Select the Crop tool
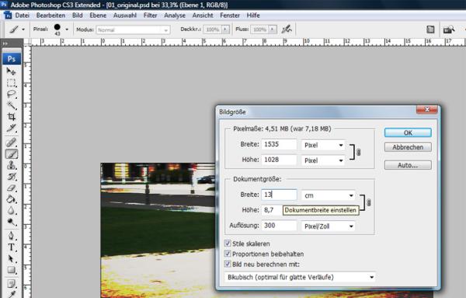Screen dimensions: 466x298 (12, 117)
